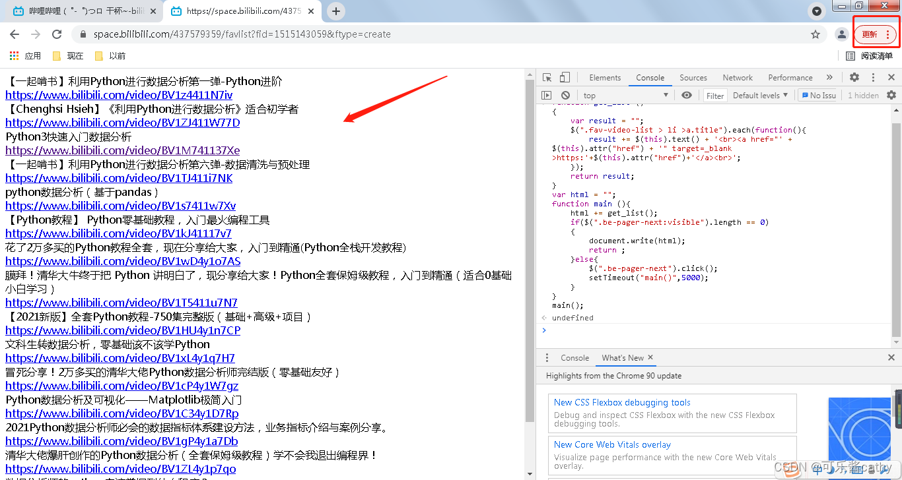Viewport: 902px width, 480px height.
Task: Go back in browser history
Action: tap(15, 34)
